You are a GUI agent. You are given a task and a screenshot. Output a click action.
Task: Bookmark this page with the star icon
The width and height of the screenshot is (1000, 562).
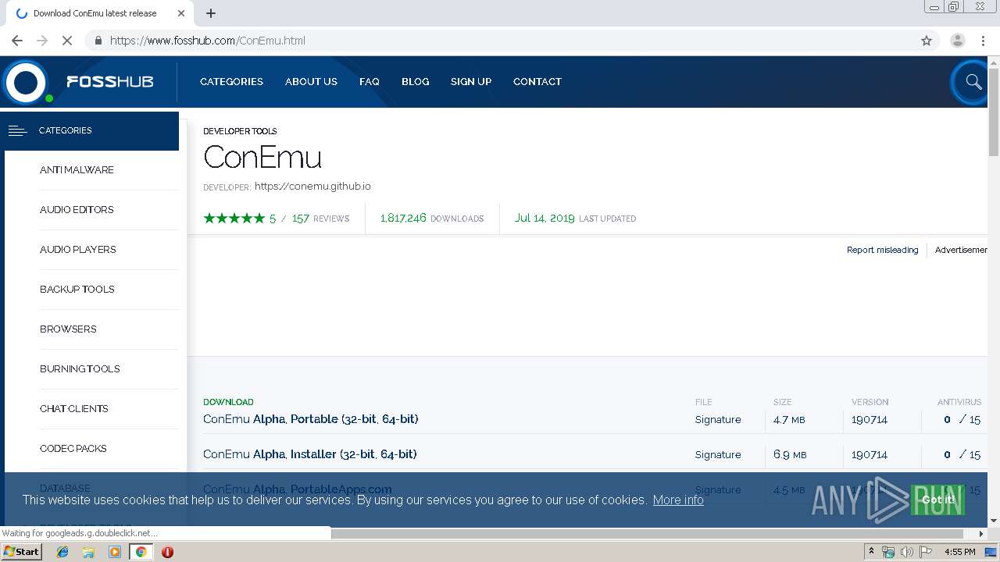click(927, 41)
